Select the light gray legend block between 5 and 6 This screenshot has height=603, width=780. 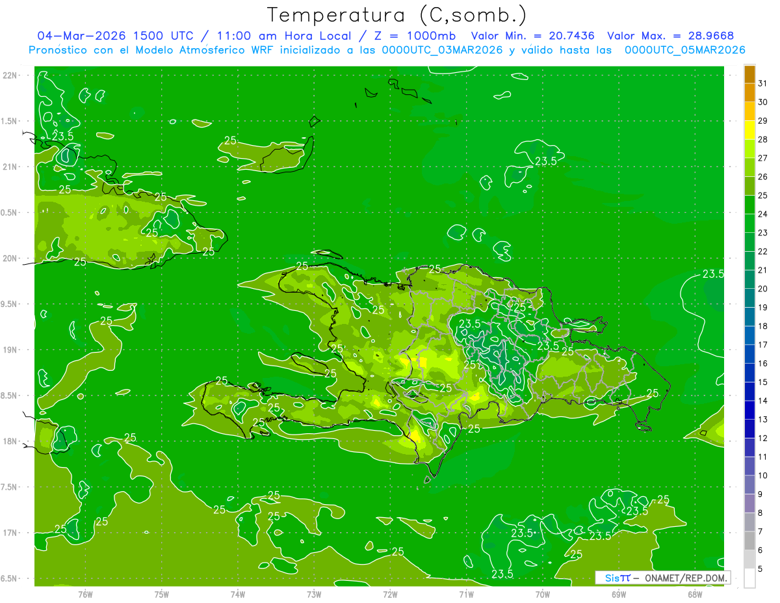(x=749, y=559)
